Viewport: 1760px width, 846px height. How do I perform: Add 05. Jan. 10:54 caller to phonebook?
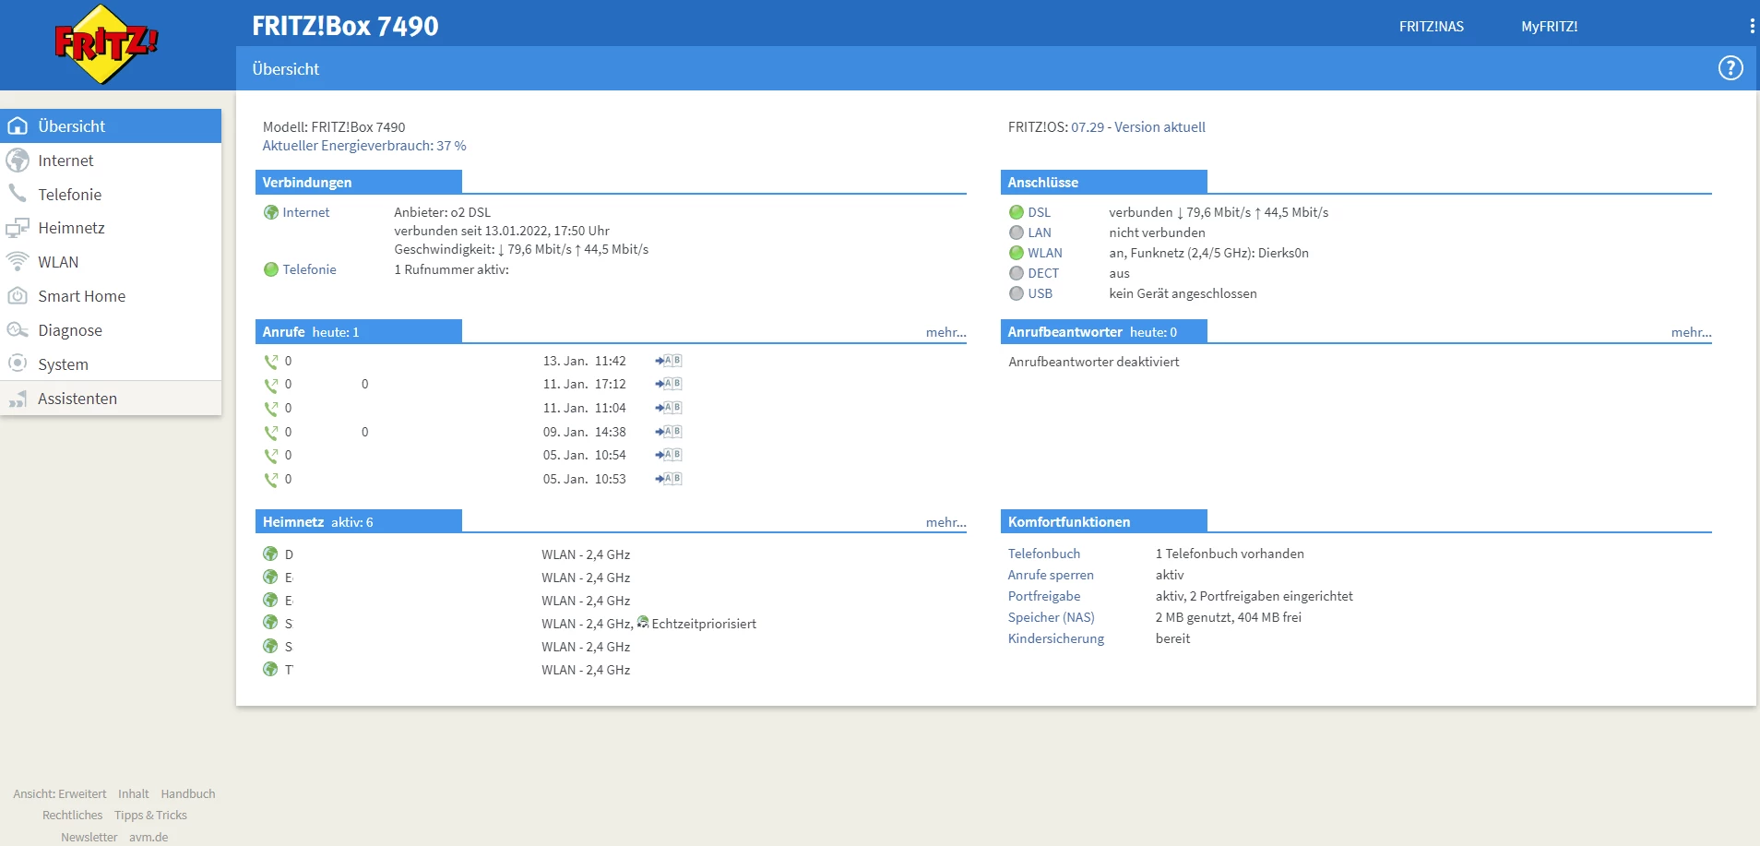coord(669,455)
